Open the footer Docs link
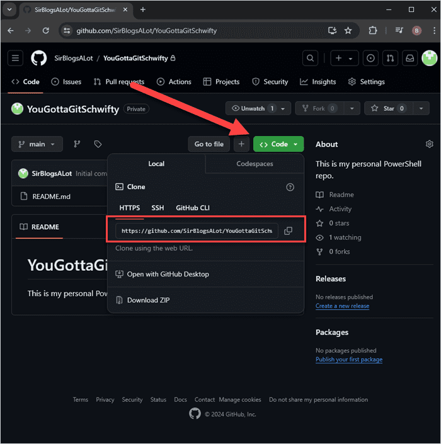 180,399
